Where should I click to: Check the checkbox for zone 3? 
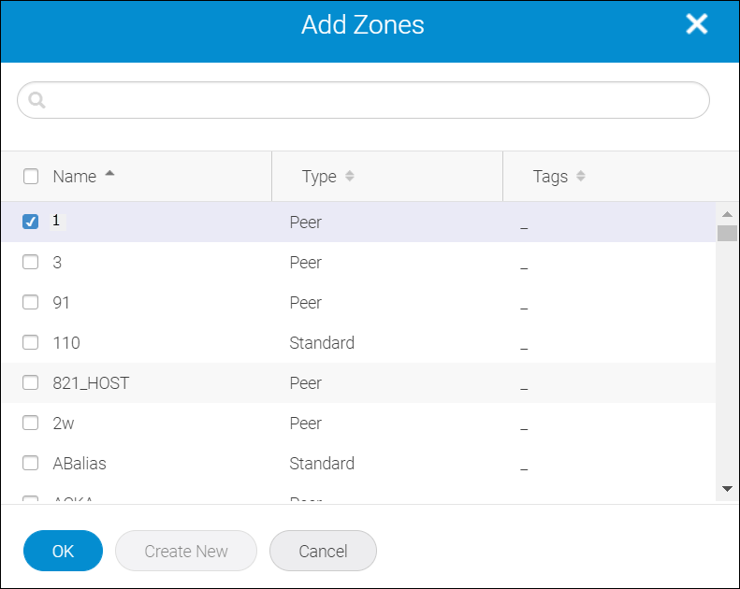coord(31,262)
